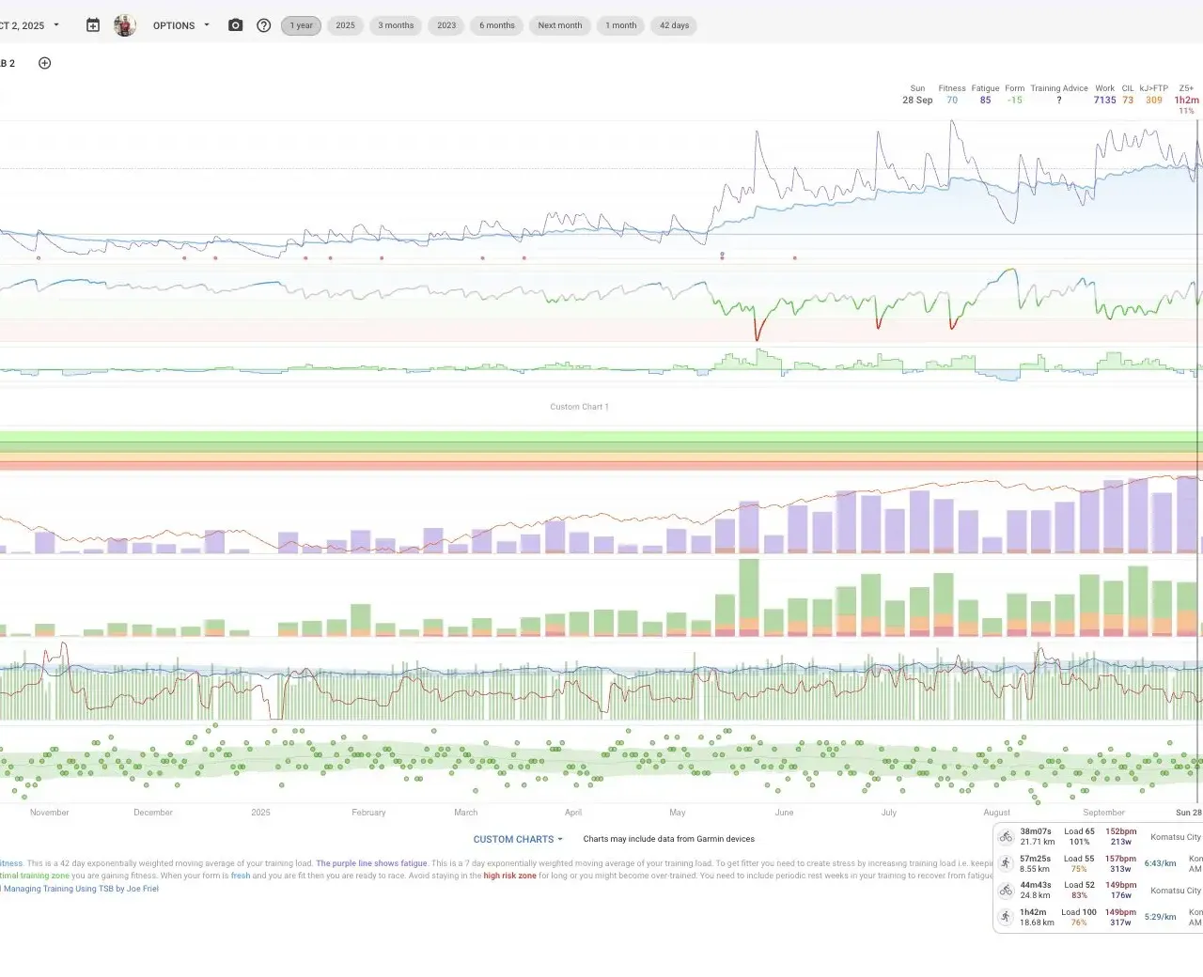Click the 44m43s ride bike icon
This screenshot has width=1203, height=977.
pos(1006,890)
